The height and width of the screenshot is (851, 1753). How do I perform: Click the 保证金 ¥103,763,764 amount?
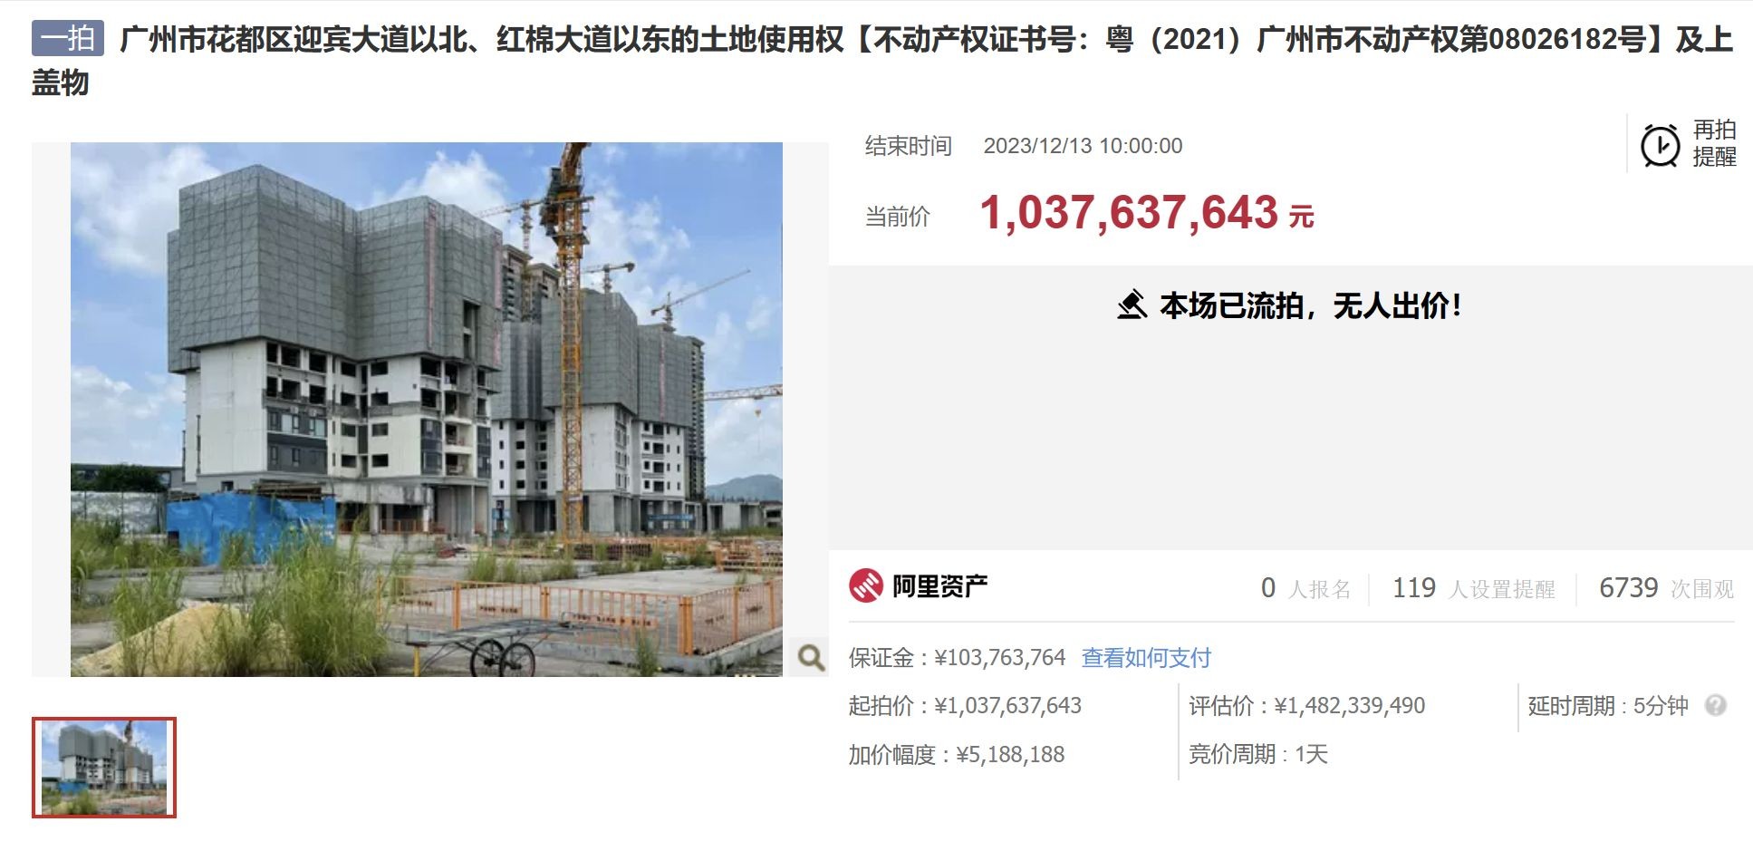[957, 657]
